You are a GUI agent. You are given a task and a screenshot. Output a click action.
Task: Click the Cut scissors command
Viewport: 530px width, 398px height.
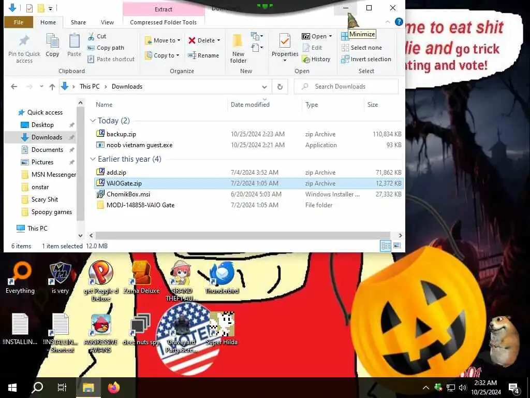click(97, 36)
